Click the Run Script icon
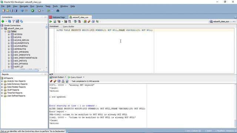 click(x=55, y=21)
